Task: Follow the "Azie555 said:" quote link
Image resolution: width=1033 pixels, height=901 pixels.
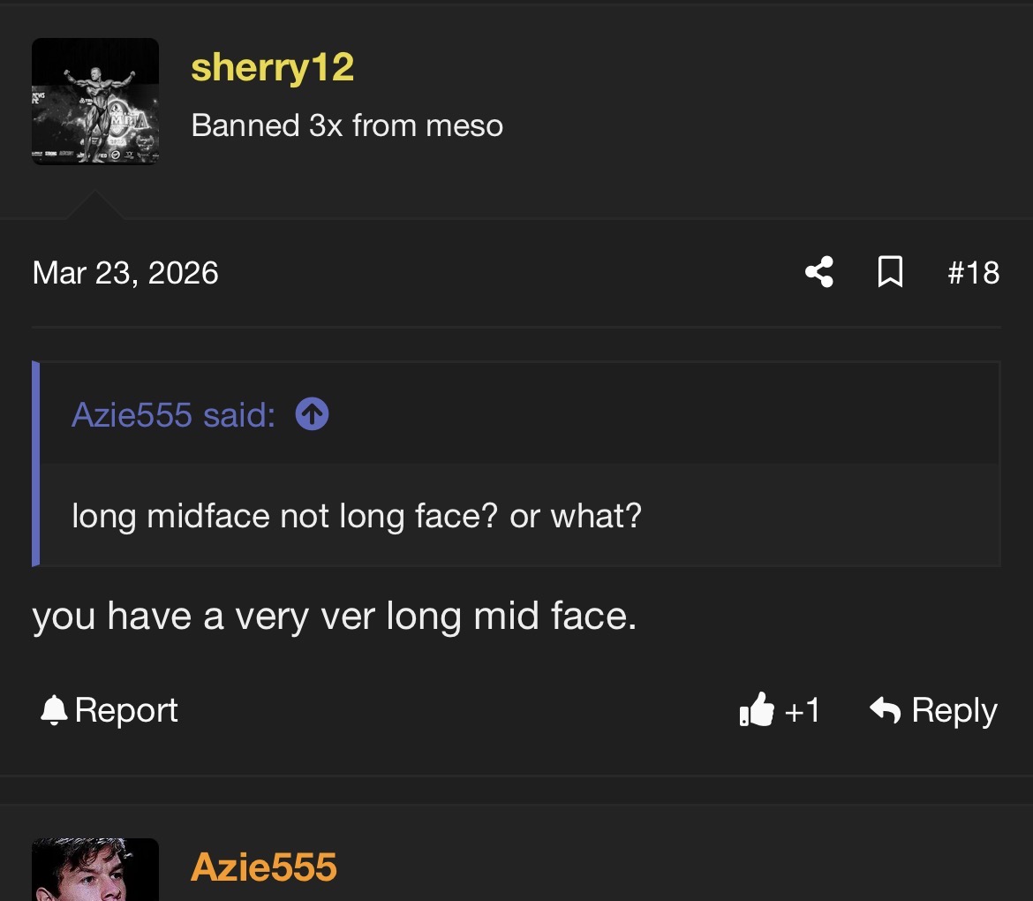Action: tap(173, 415)
